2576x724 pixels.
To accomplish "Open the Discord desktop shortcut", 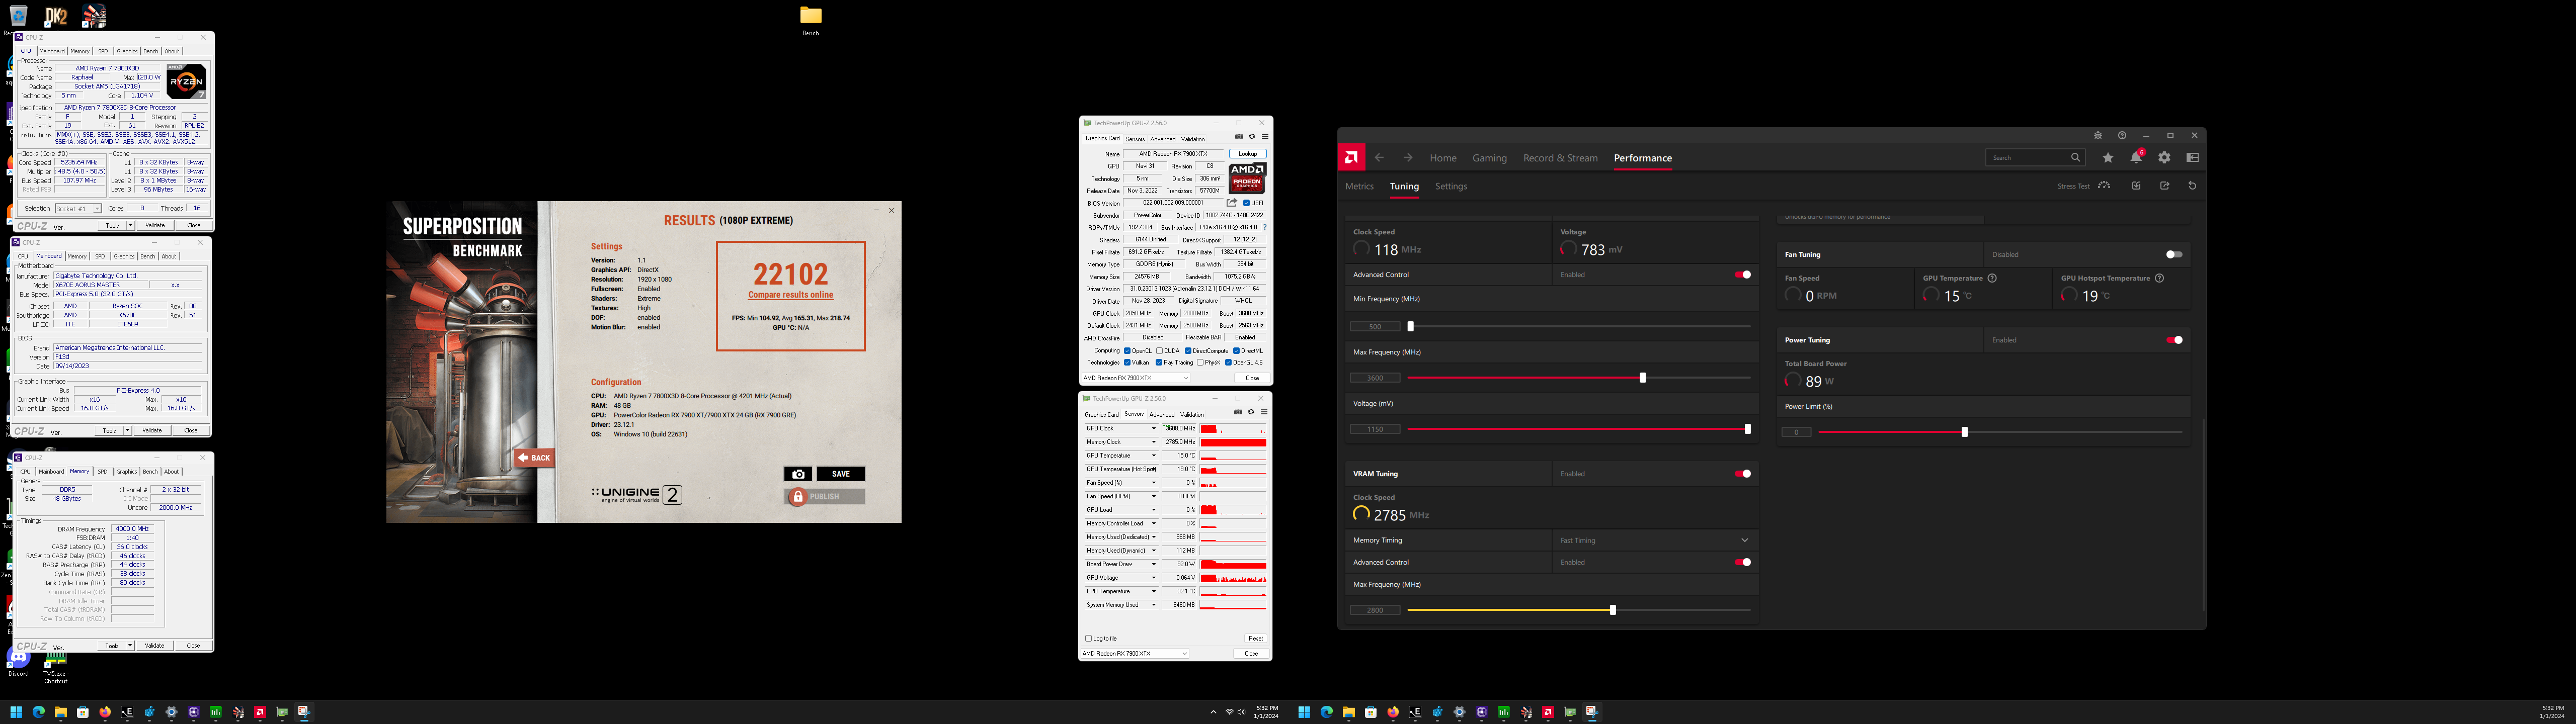I will [18, 662].
